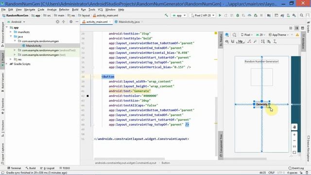Click the Zoom Out minus icon

click(x=294, y=140)
